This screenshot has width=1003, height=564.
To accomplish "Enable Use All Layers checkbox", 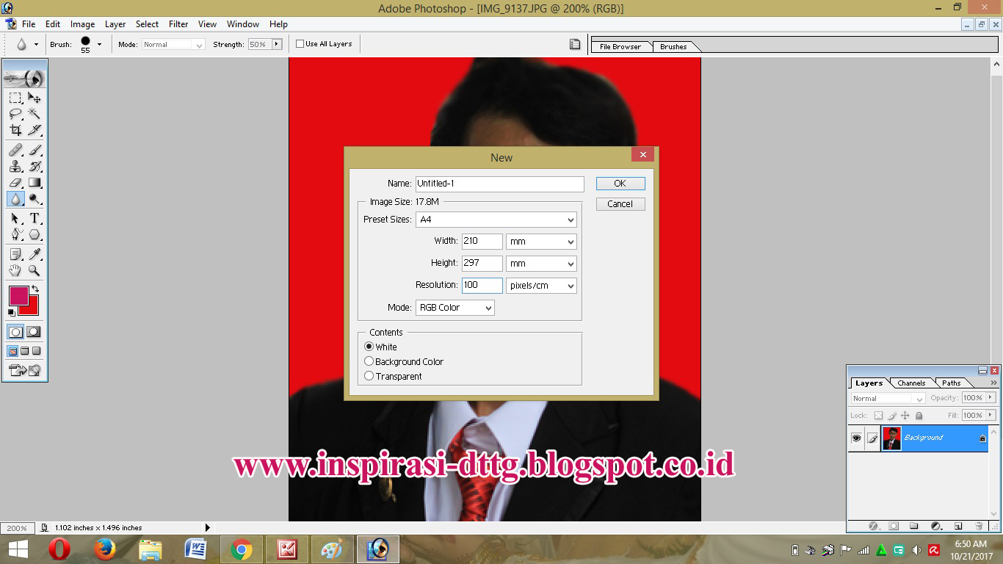I will coord(300,44).
